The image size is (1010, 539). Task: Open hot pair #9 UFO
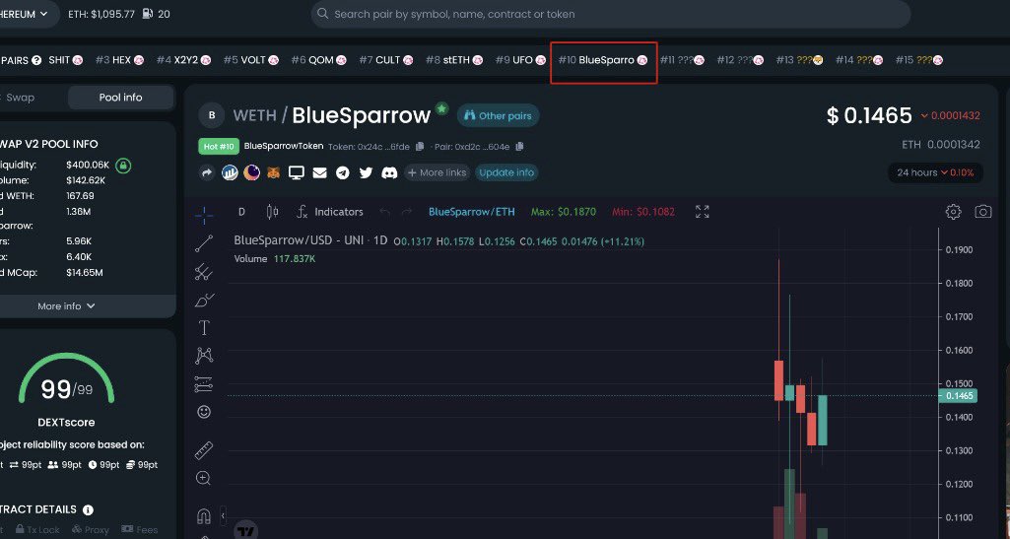[520, 60]
